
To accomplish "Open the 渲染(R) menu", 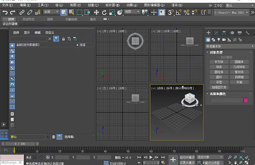I will coord(177,5).
